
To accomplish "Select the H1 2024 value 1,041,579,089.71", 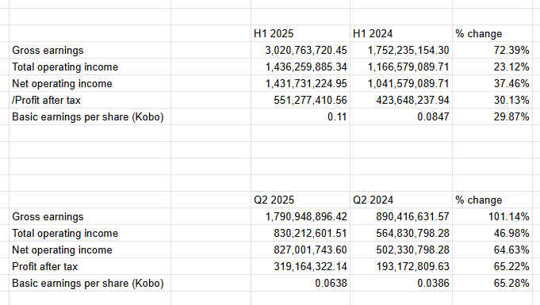I will click(x=401, y=84).
